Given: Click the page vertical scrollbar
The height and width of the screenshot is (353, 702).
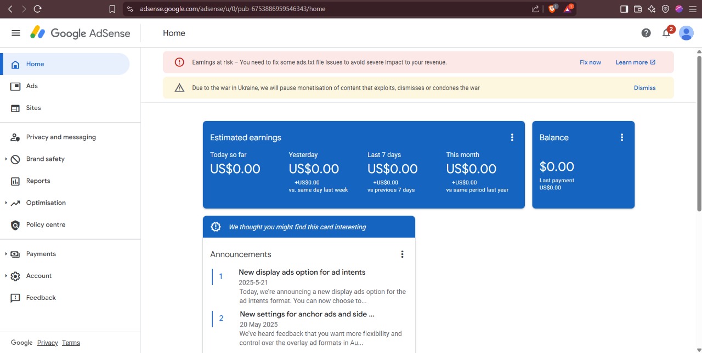Looking at the screenshot, I should click(x=699, y=133).
